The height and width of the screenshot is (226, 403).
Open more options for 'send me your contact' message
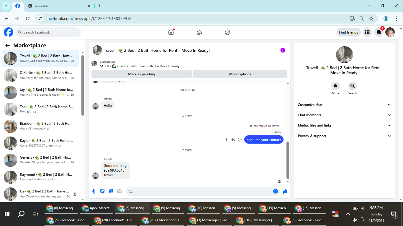(226, 140)
